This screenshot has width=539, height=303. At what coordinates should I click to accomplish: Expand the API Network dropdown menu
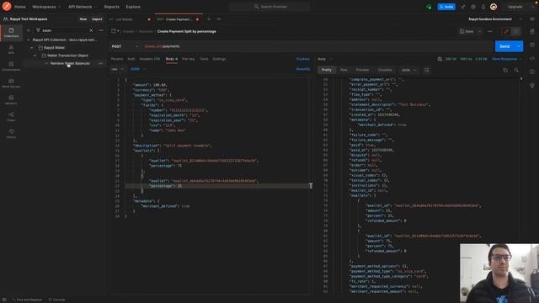(83, 7)
